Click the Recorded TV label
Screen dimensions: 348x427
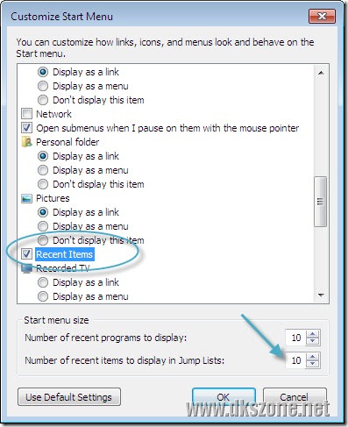(63, 268)
